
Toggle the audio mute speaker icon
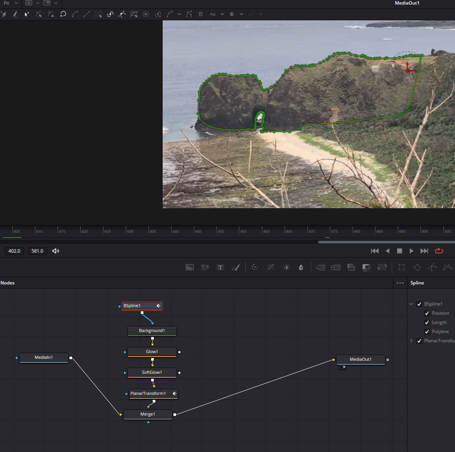(x=55, y=251)
